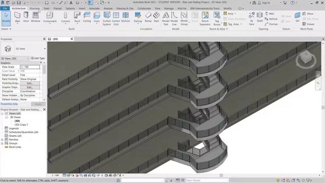The image size is (325, 183).
Task: Collapse the Views (all) tree node
Action: click(x=2, y=113)
